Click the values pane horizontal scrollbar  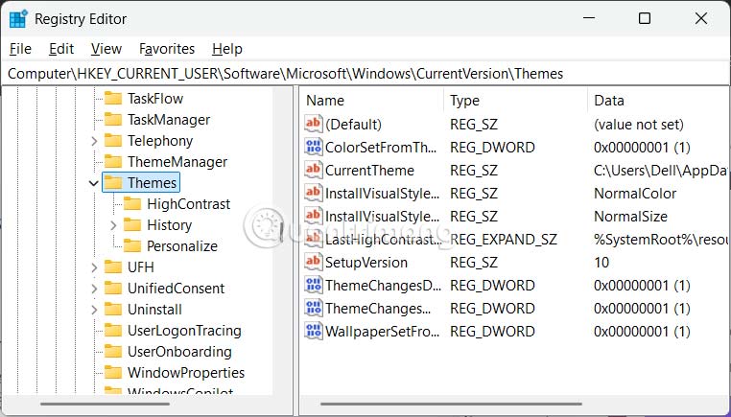[451, 404]
